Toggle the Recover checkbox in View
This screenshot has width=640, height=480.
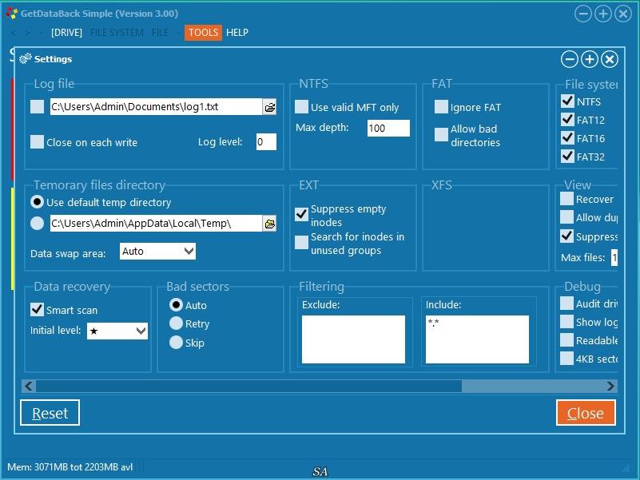click(566, 199)
